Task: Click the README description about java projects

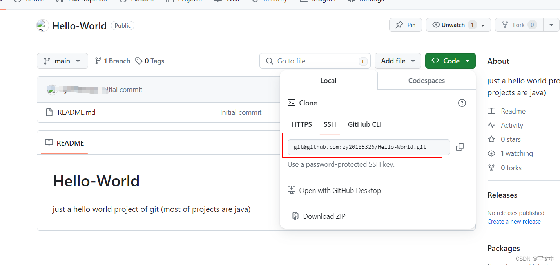Action: click(x=151, y=209)
